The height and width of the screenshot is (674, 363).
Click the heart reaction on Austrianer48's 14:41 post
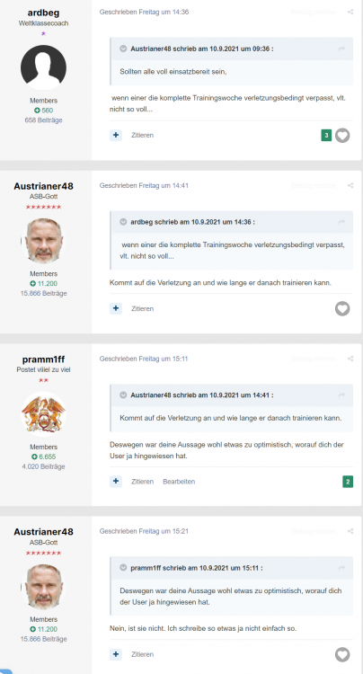pyautogui.click(x=342, y=308)
